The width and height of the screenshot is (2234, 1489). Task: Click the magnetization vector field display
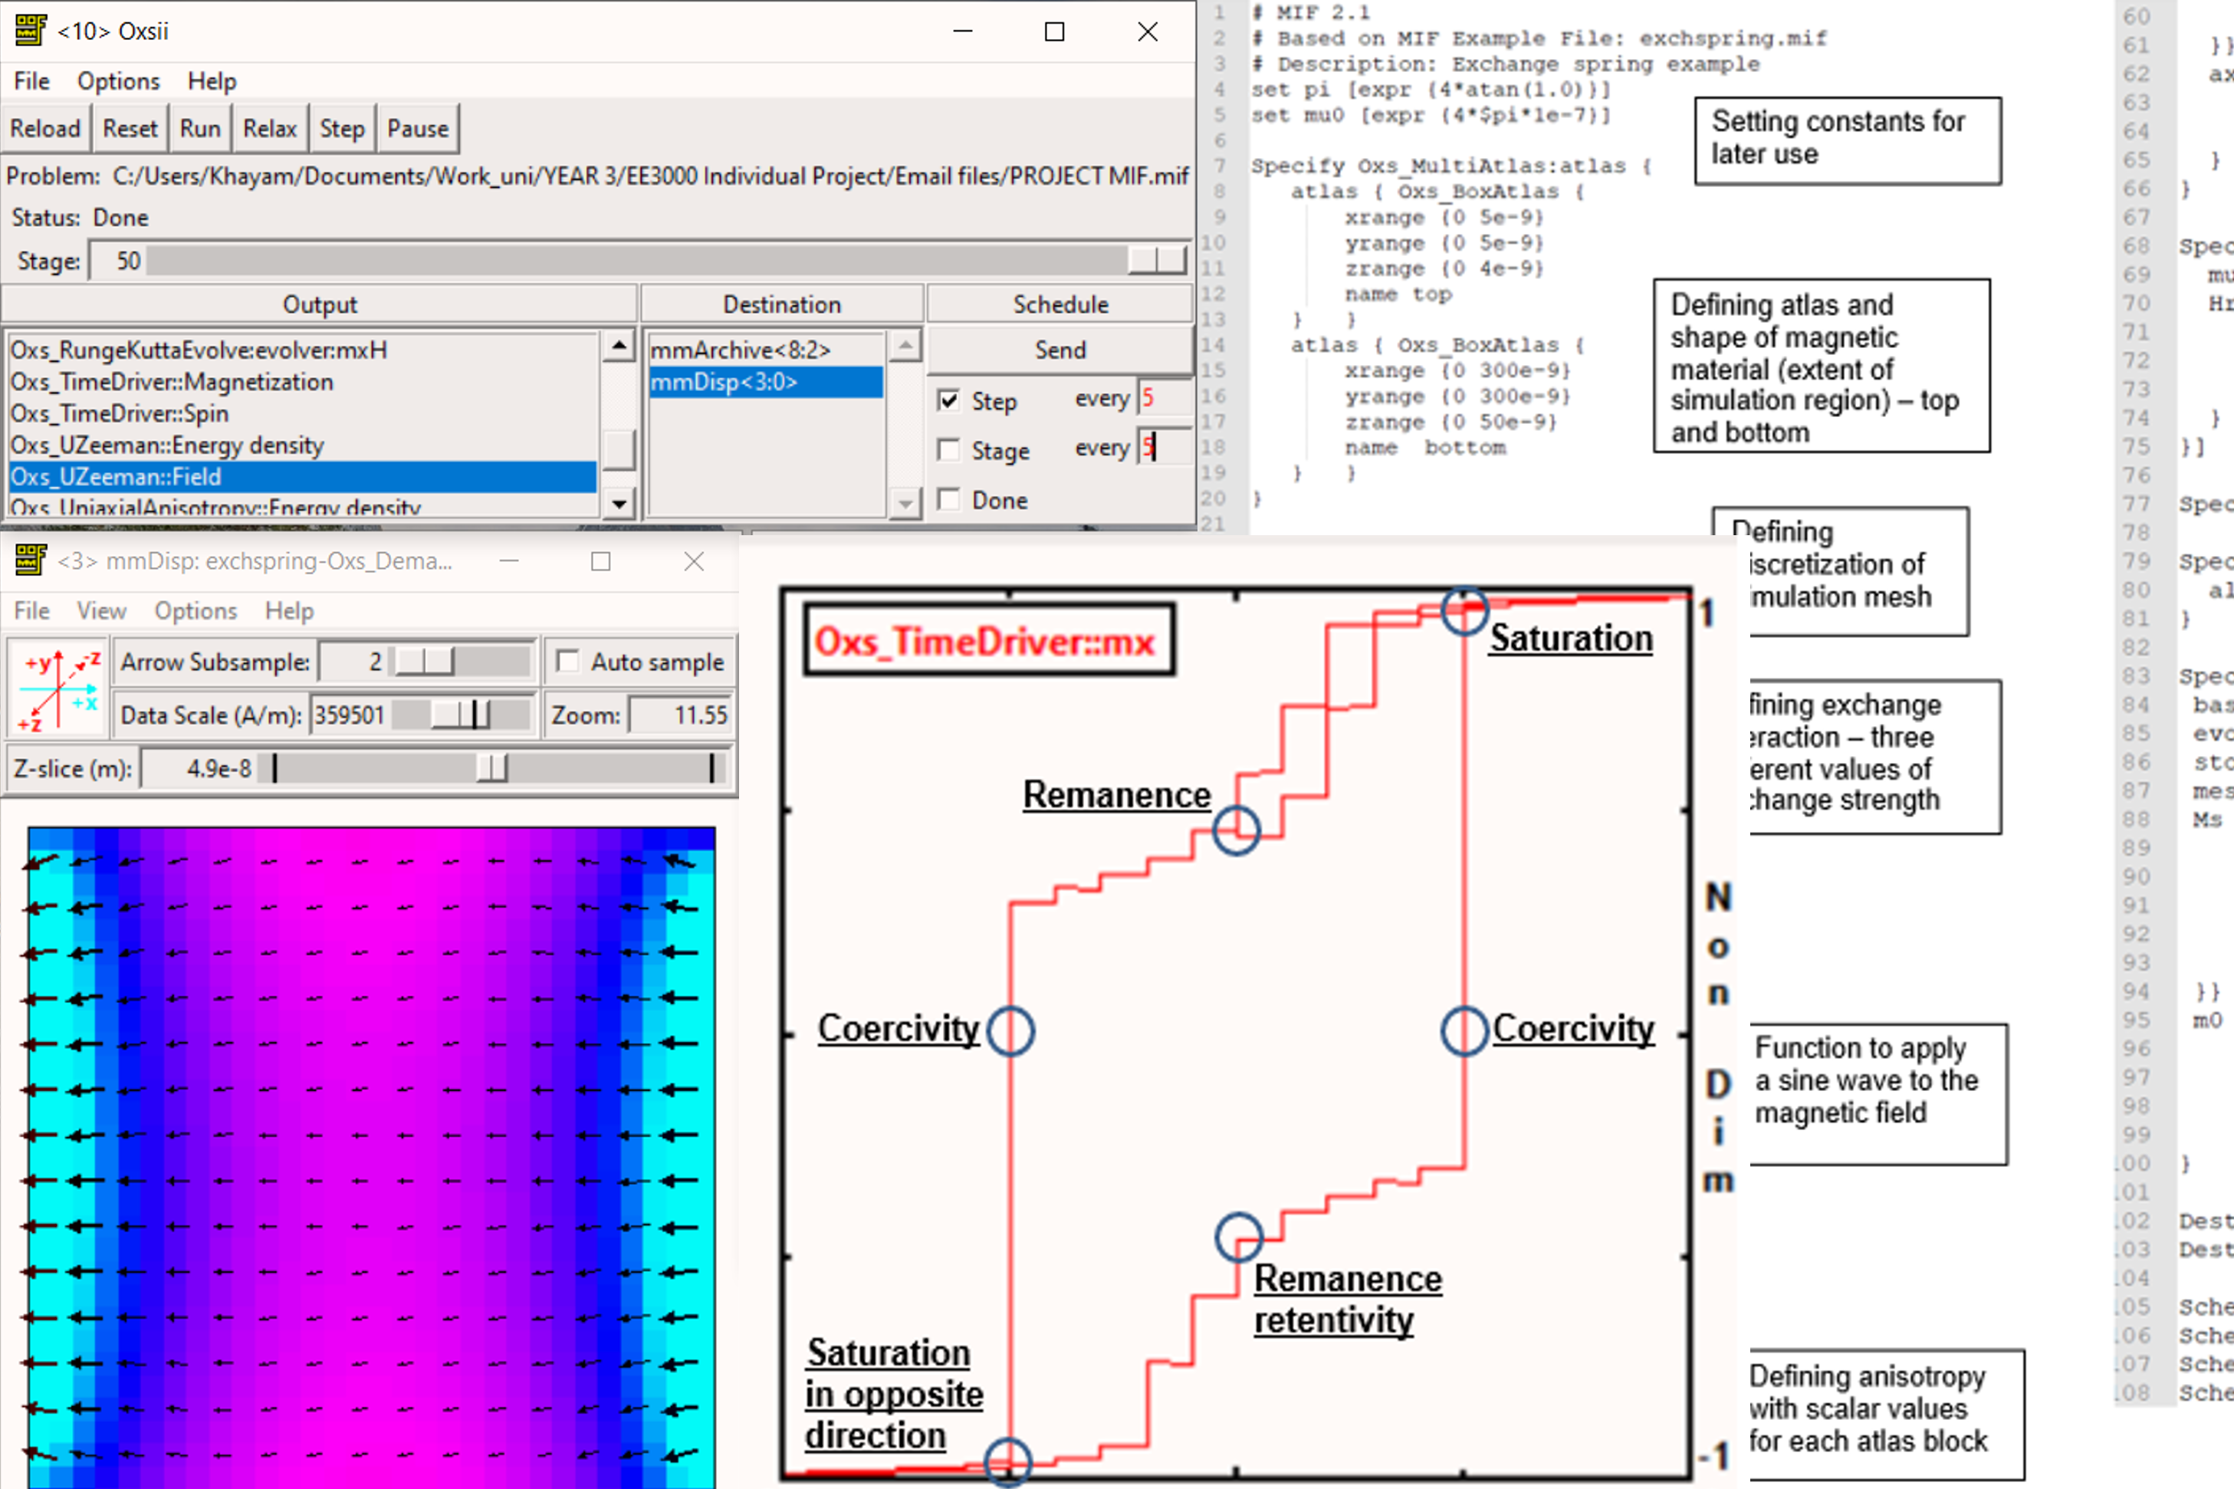coord(371,1157)
